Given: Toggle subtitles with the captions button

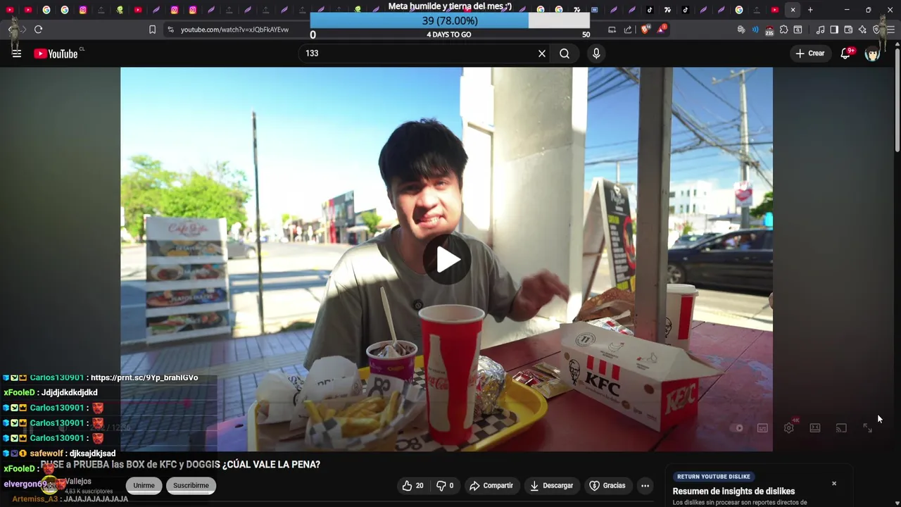Looking at the screenshot, I should click(762, 427).
